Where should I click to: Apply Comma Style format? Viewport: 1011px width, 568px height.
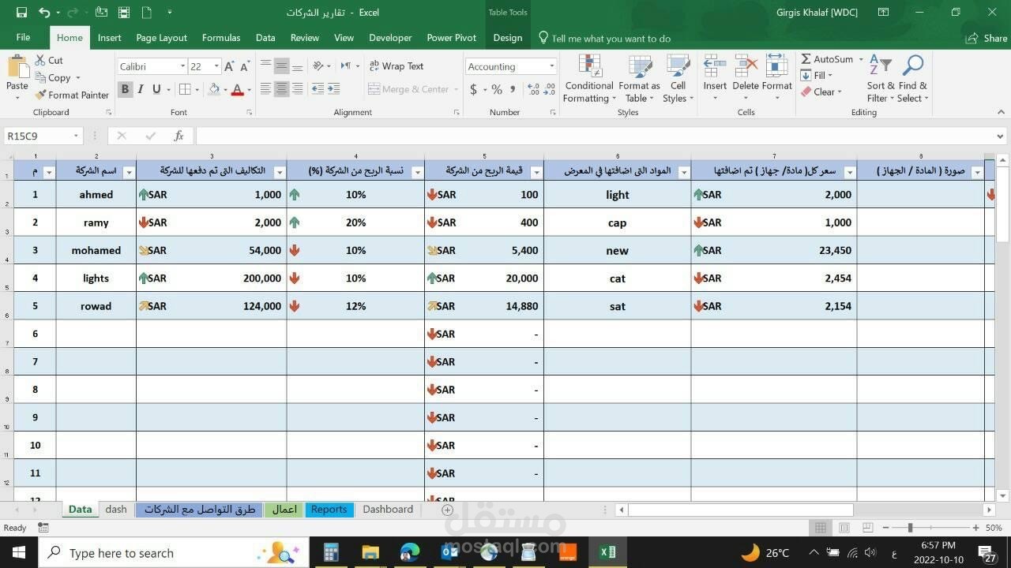513,89
